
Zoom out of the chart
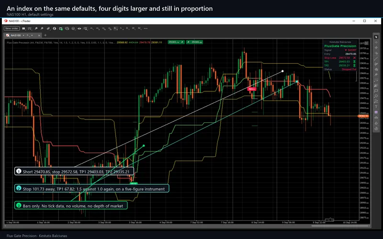42,28
